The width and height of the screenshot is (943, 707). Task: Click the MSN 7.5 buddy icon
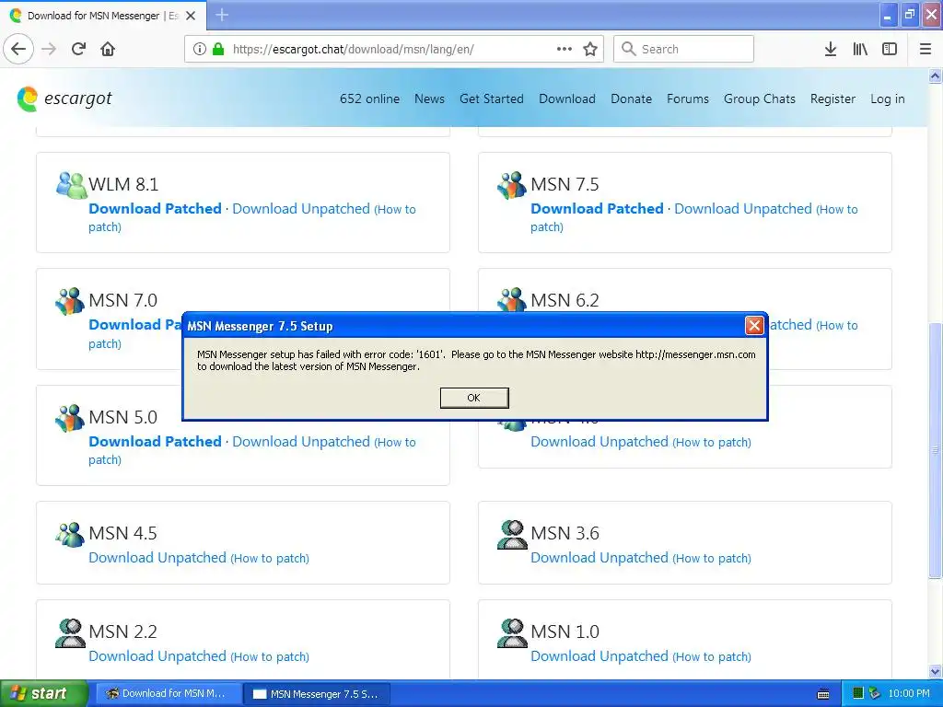512,185
